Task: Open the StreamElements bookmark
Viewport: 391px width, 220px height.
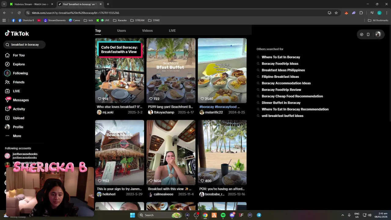Action: (x=55, y=20)
